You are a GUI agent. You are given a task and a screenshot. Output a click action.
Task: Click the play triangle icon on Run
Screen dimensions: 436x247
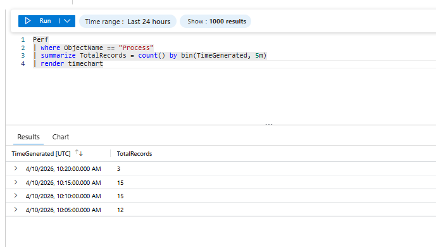pos(28,21)
